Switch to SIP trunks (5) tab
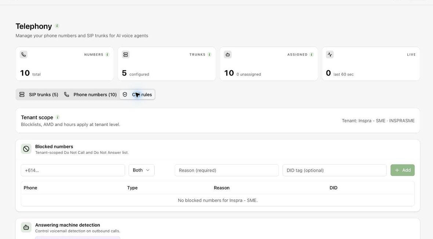 point(39,94)
